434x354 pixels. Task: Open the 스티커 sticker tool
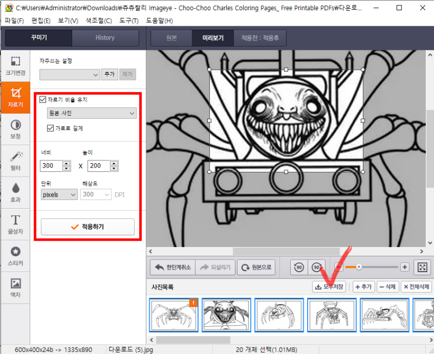coord(16,256)
